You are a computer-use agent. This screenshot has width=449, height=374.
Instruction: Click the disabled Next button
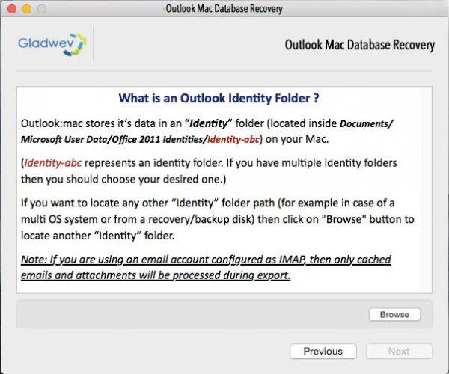pyautogui.click(x=399, y=351)
